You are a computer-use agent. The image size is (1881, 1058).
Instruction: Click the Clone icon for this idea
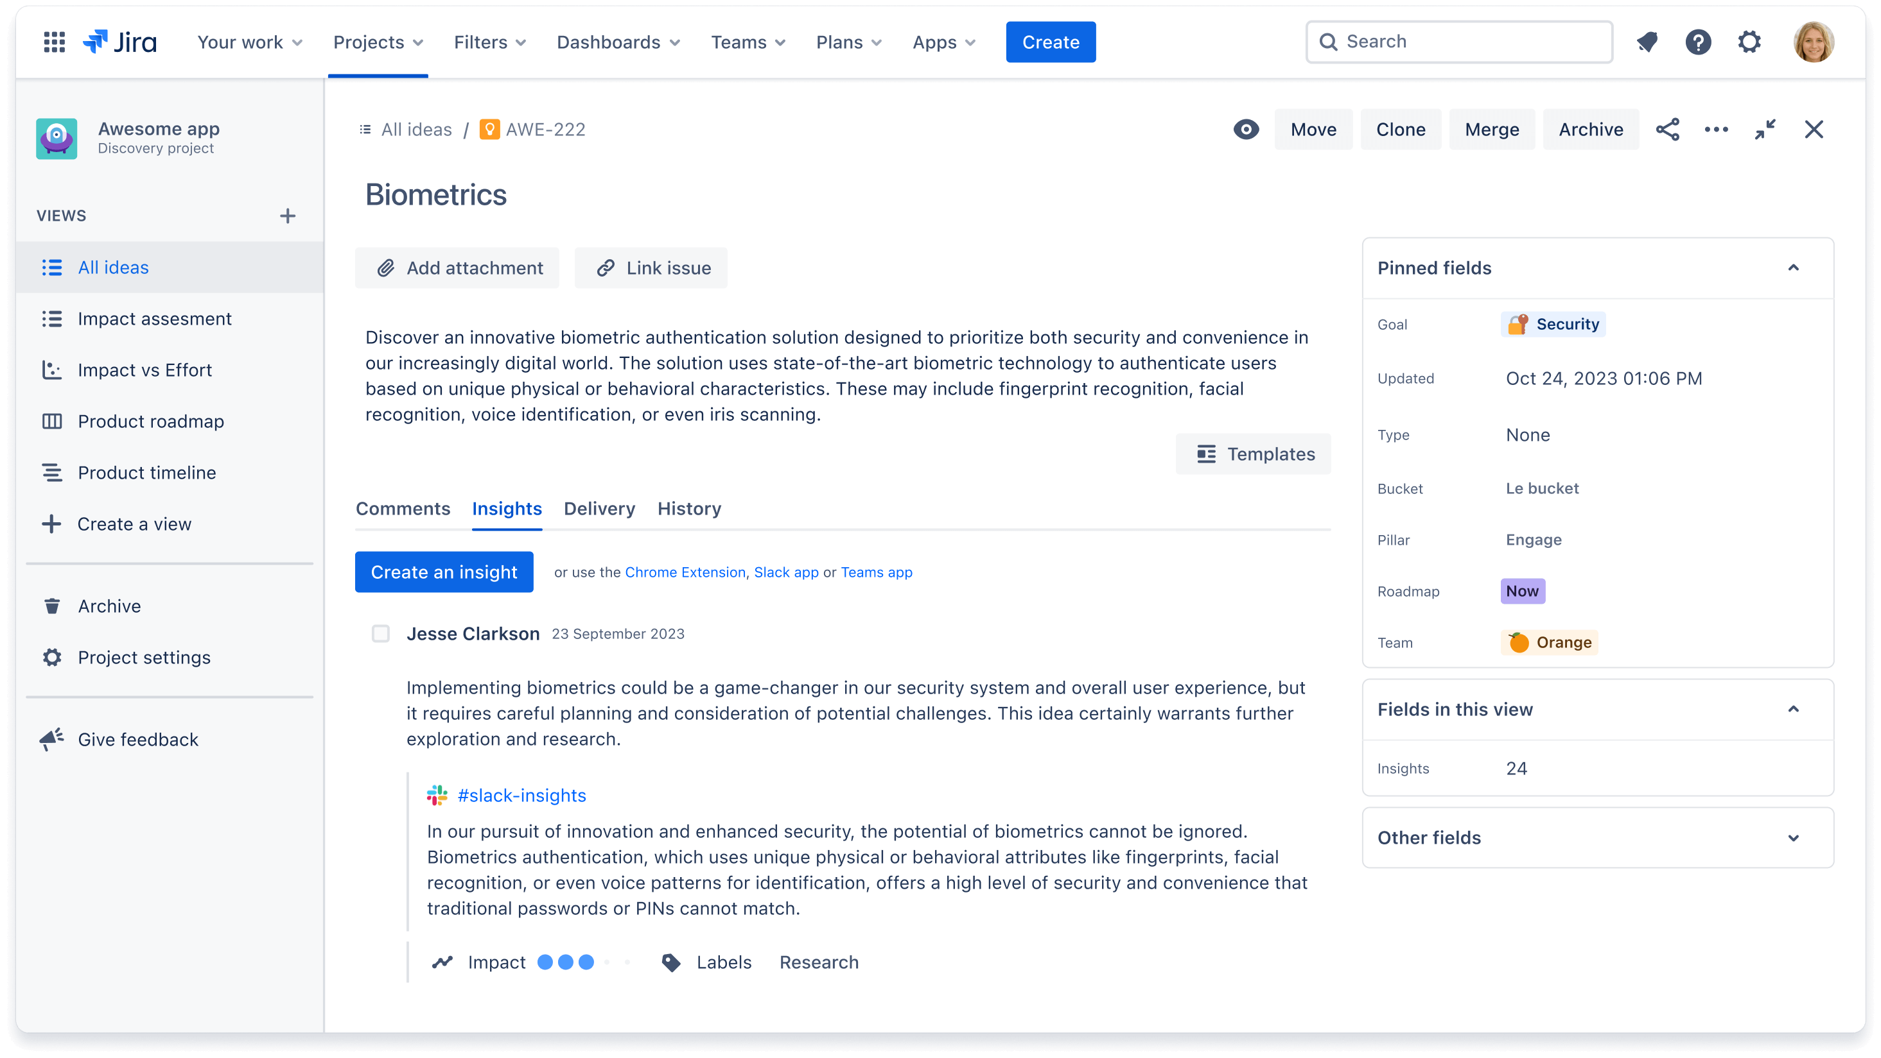[x=1401, y=129]
